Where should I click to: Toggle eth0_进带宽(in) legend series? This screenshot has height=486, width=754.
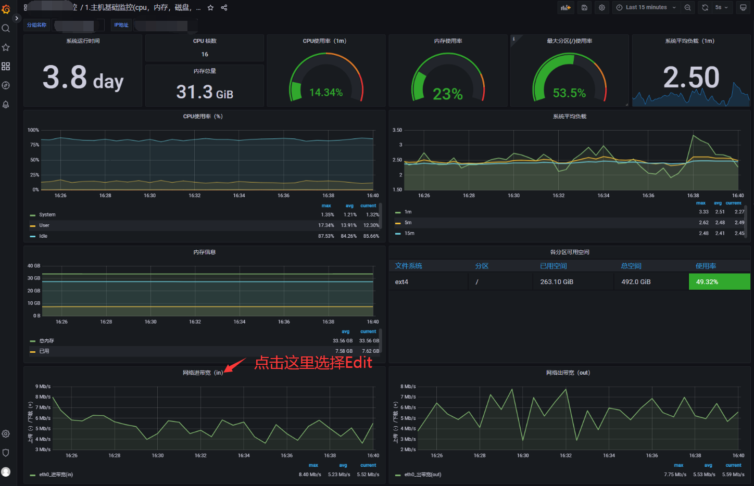[x=56, y=475]
